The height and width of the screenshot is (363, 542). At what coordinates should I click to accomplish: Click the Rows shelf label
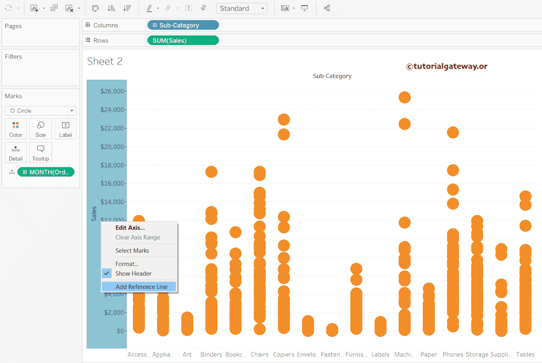coord(101,40)
